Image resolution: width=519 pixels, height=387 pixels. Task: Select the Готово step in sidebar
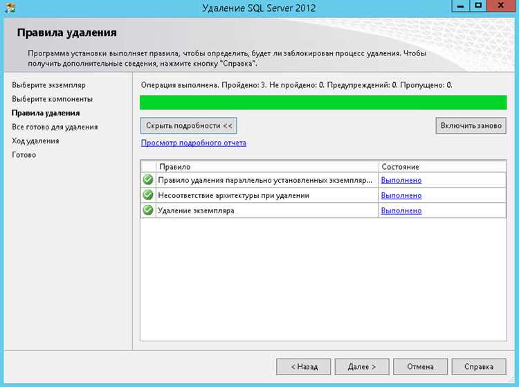(24, 154)
